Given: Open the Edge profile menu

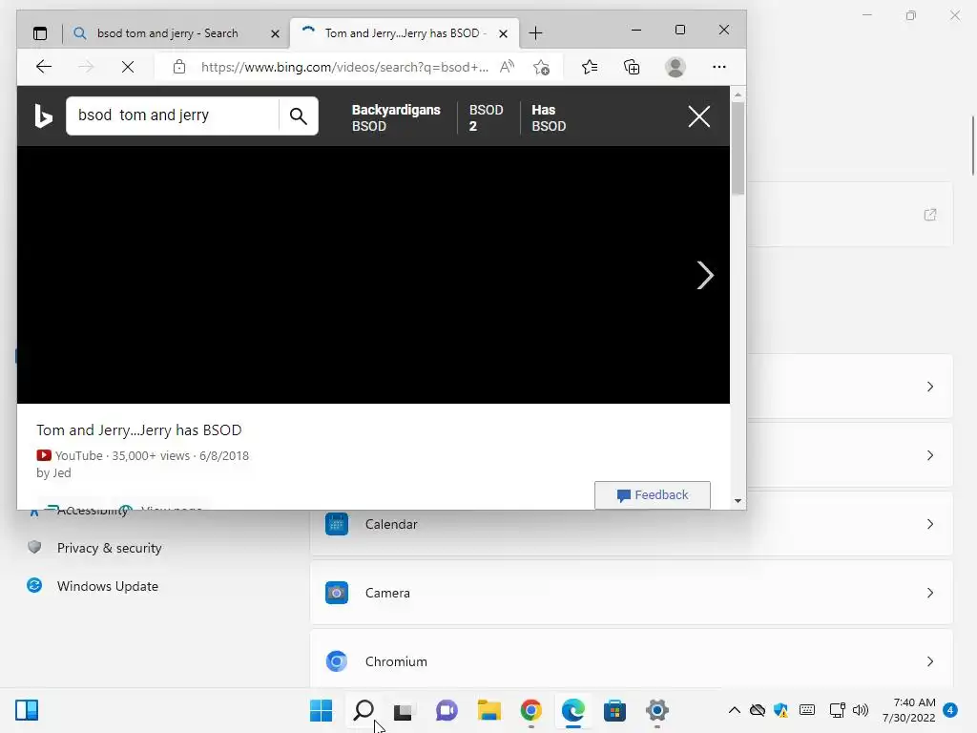Looking at the screenshot, I should point(676,67).
